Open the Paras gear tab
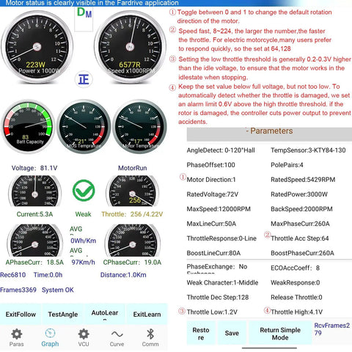 tap(17, 338)
